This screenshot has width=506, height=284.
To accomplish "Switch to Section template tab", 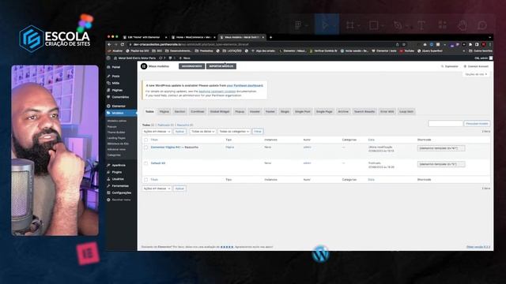I will tap(179, 111).
